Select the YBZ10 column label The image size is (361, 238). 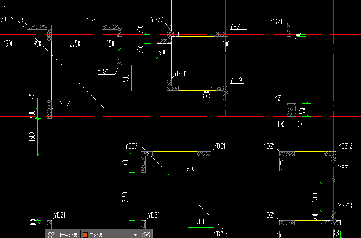coord(345,206)
